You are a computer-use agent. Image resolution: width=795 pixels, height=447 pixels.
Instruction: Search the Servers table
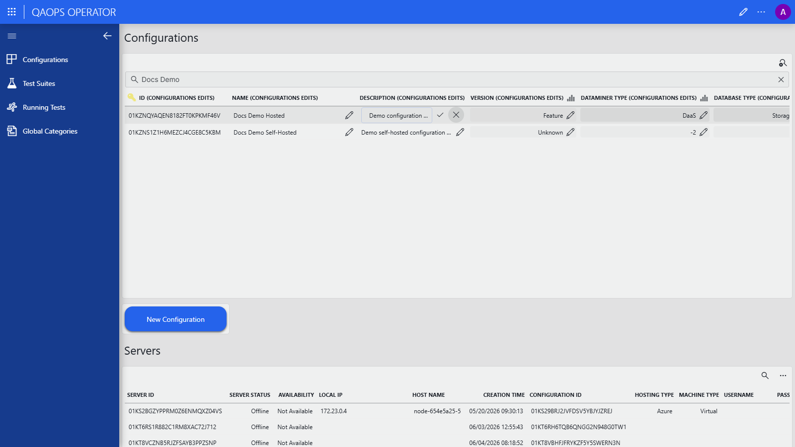(x=765, y=375)
